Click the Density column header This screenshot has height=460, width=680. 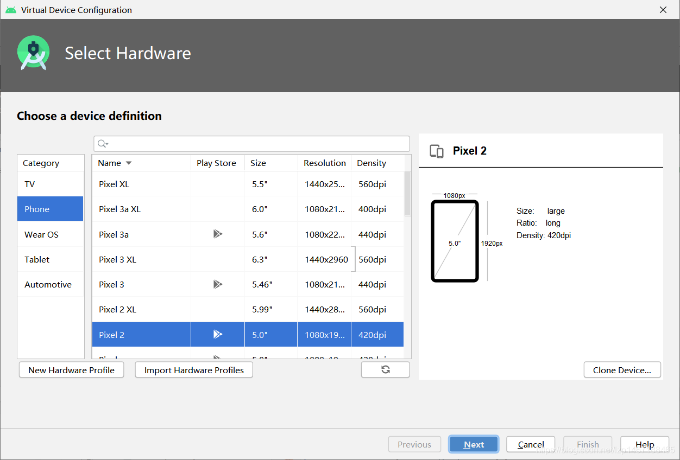tap(377, 163)
